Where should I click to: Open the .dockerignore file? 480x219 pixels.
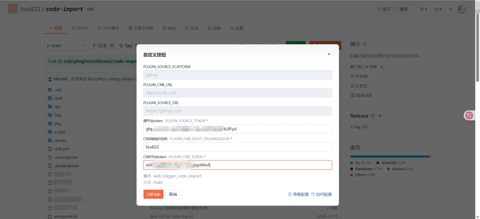pyautogui.click(x=66, y=166)
